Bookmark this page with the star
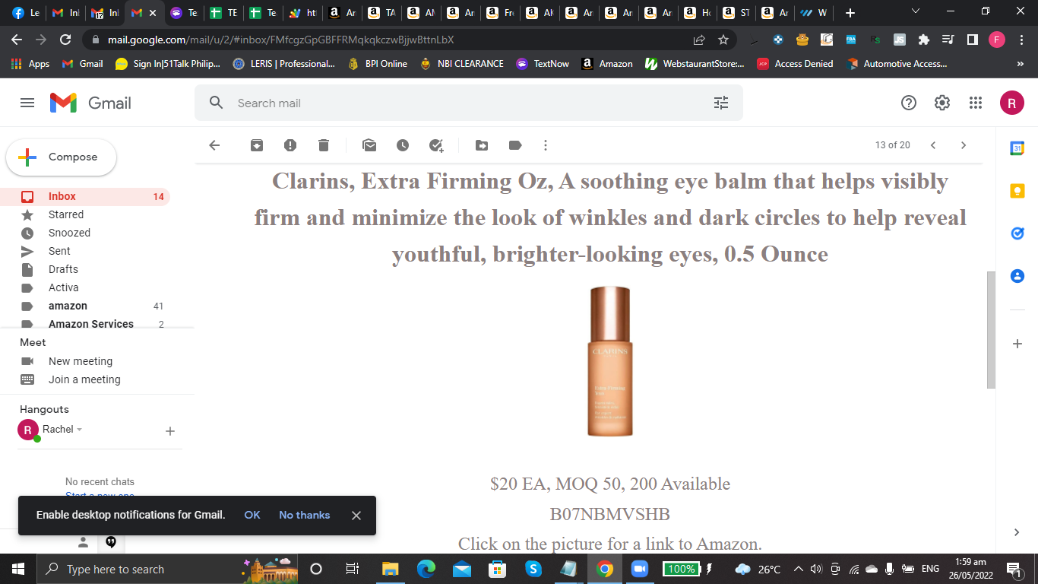Image resolution: width=1038 pixels, height=584 pixels. tap(723, 40)
